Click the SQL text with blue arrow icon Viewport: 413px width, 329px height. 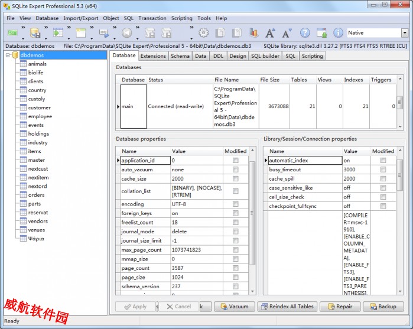click(104, 32)
